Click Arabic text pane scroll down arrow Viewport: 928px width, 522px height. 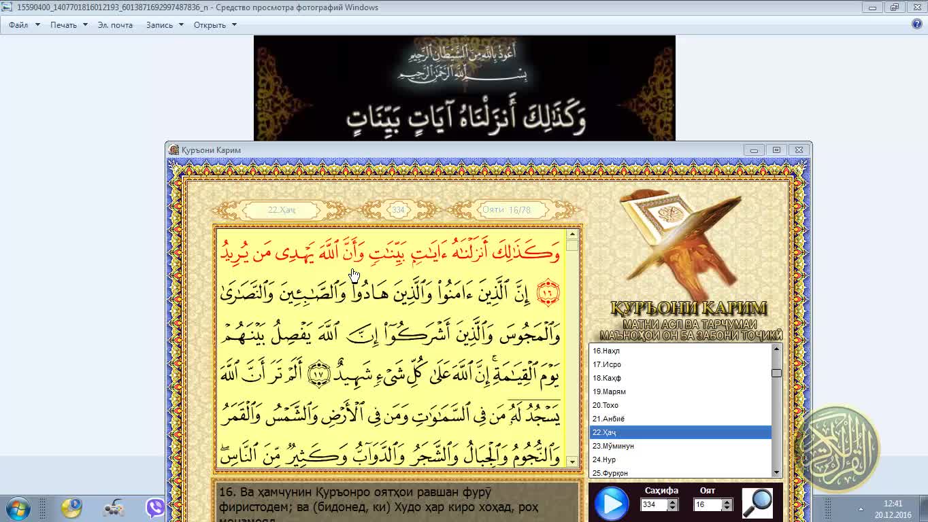click(571, 462)
